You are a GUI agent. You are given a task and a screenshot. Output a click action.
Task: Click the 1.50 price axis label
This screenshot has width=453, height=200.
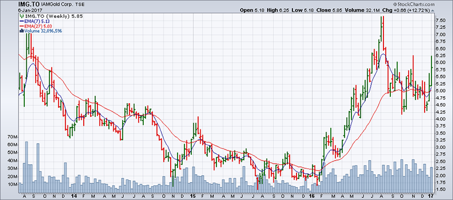(441, 190)
